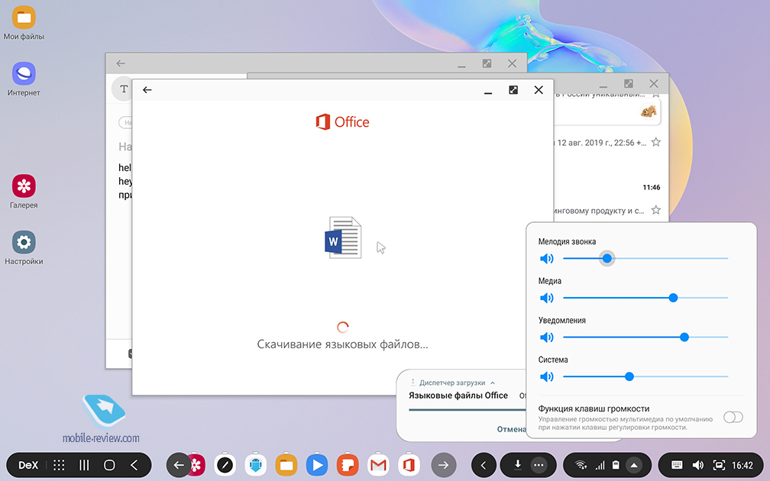This screenshot has height=481, width=770.
Task: Collapse the notification area with the left chevron
Action: coord(484,465)
